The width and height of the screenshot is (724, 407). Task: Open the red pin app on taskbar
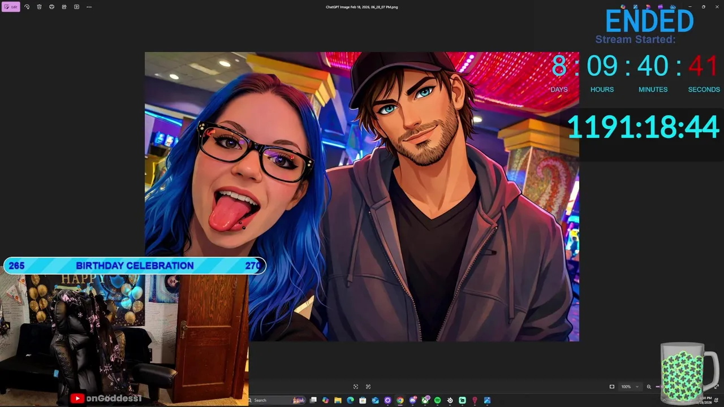[x=475, y=400]
